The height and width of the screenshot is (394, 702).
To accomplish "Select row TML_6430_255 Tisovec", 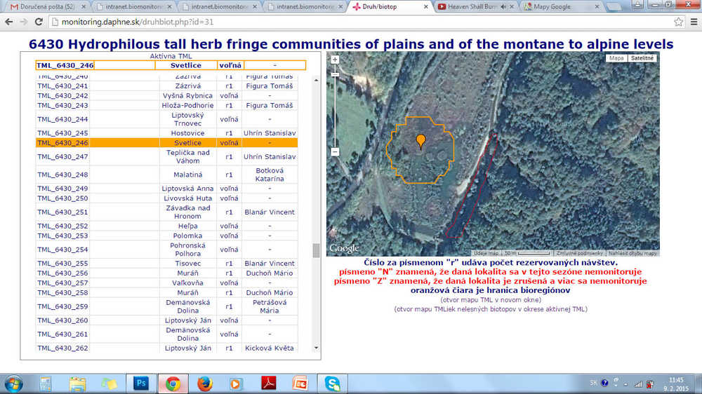I will (x=166, y=264).
